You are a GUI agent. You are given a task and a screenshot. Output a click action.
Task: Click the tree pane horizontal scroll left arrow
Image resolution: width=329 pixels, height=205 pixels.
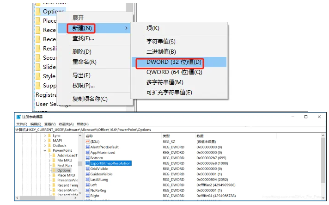pos(17,198)
